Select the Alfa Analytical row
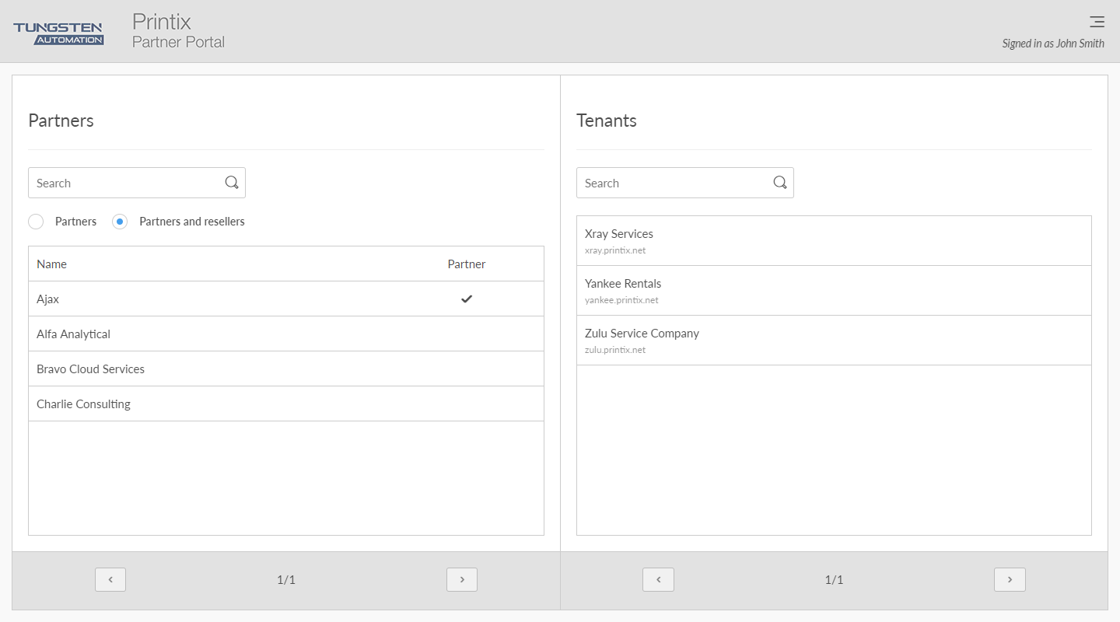 coord(74,334)
